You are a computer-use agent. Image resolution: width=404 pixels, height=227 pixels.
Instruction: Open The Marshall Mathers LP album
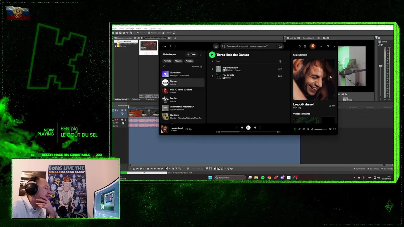pos(183,108)
